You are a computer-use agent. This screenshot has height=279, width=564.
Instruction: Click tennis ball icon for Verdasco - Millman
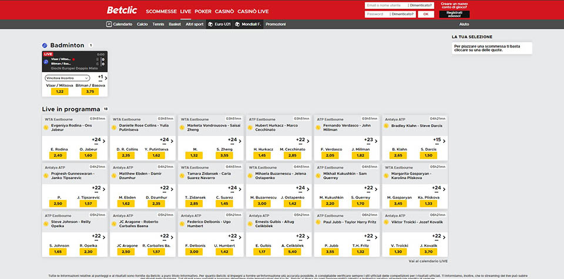pyautogui.click(x=318, y=127)
